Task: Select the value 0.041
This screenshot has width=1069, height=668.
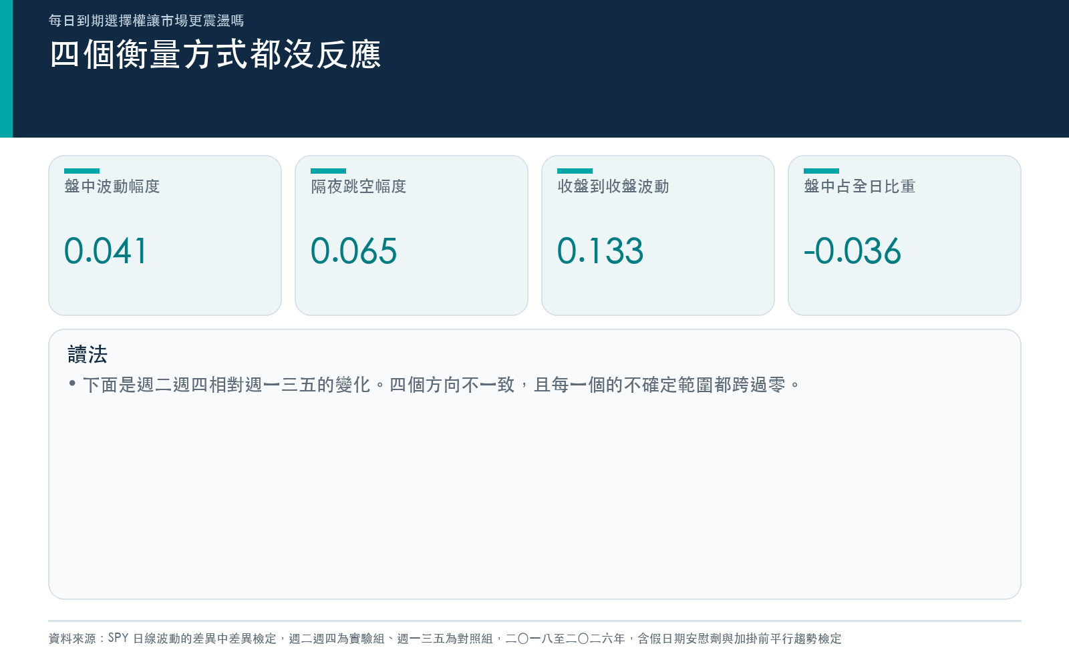Action: pyautogui.click(x=106, y=251)
